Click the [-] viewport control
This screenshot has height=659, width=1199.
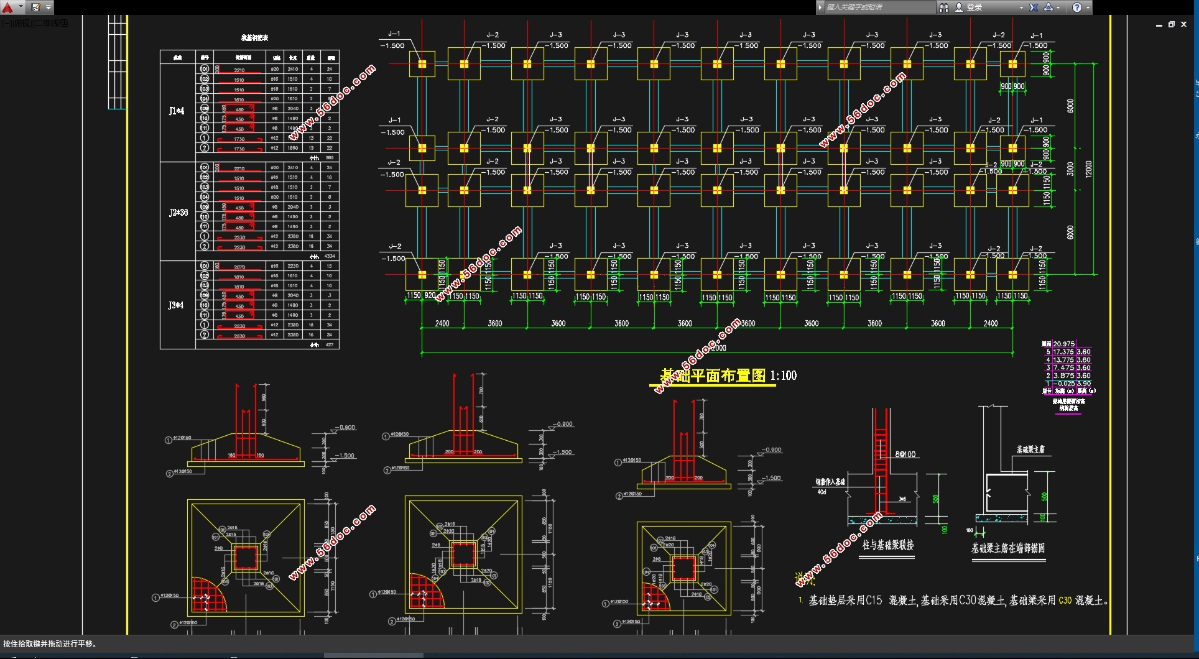click(6, 24)
